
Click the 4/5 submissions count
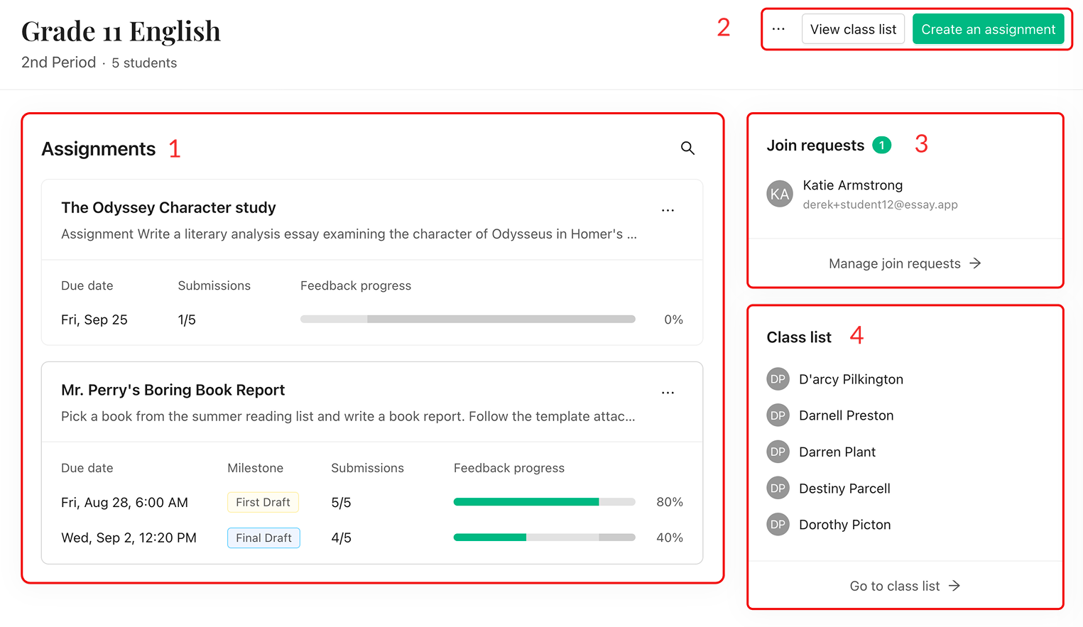click(x=341, y=538)
